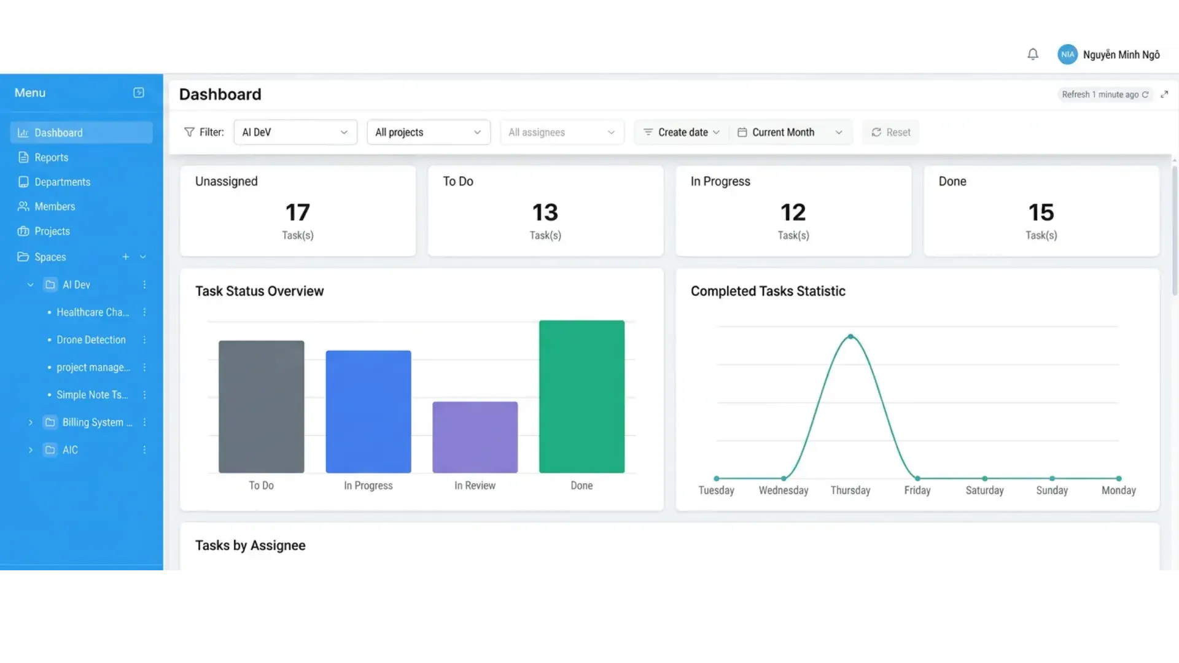The image size is (1179, 663).
Task: Click the Thursday peak data point
Action: click(x=850, y=336)
